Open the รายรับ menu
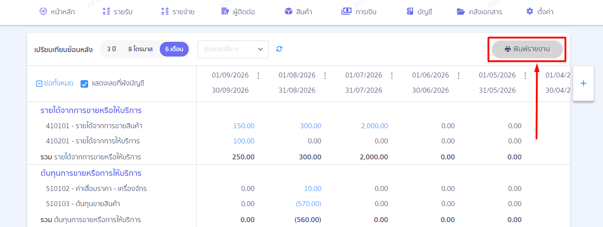 click(117, 12)
